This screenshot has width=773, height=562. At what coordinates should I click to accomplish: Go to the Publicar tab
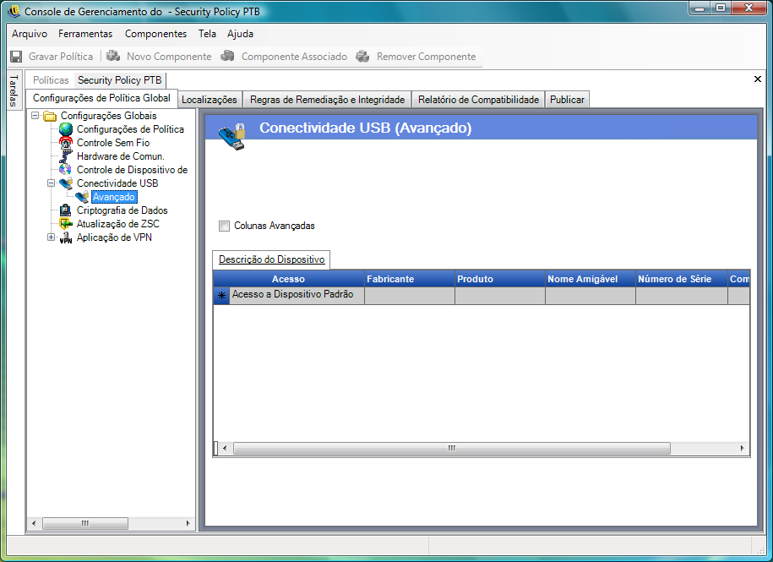coord(567,100)
